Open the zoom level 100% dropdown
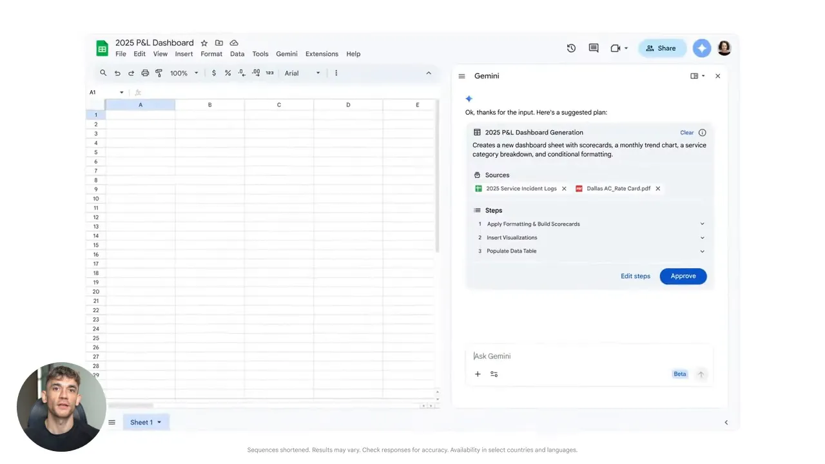The image size is (825, 464). (184, 73)
